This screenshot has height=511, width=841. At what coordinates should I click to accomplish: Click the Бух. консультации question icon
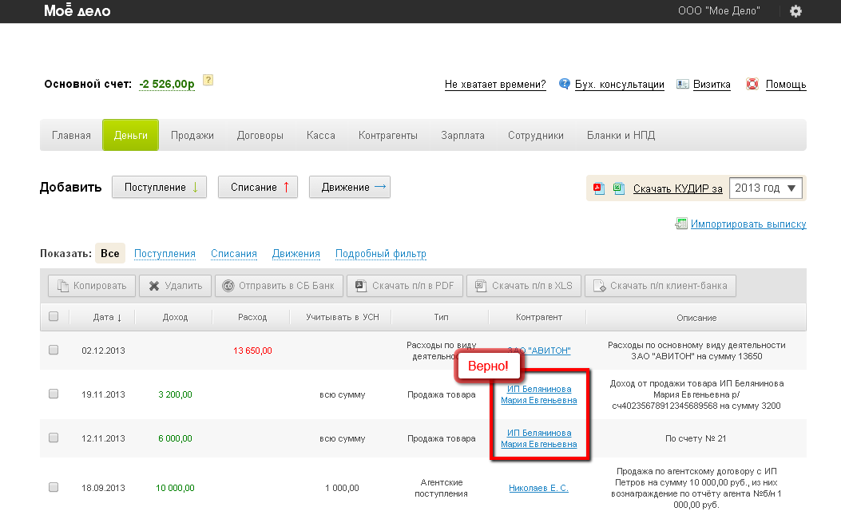[x=565, y=84]
